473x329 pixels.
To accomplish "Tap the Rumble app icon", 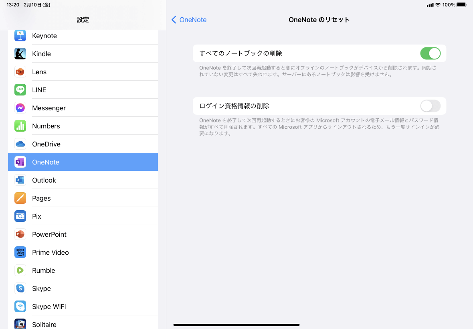I will (20, 270).
